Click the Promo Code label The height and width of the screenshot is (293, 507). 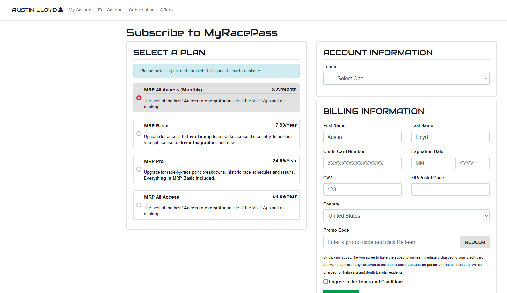[x=336, y=230]
